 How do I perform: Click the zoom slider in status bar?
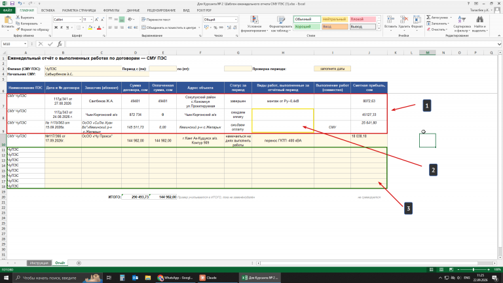pyautogui.click(x=474, y=269)
